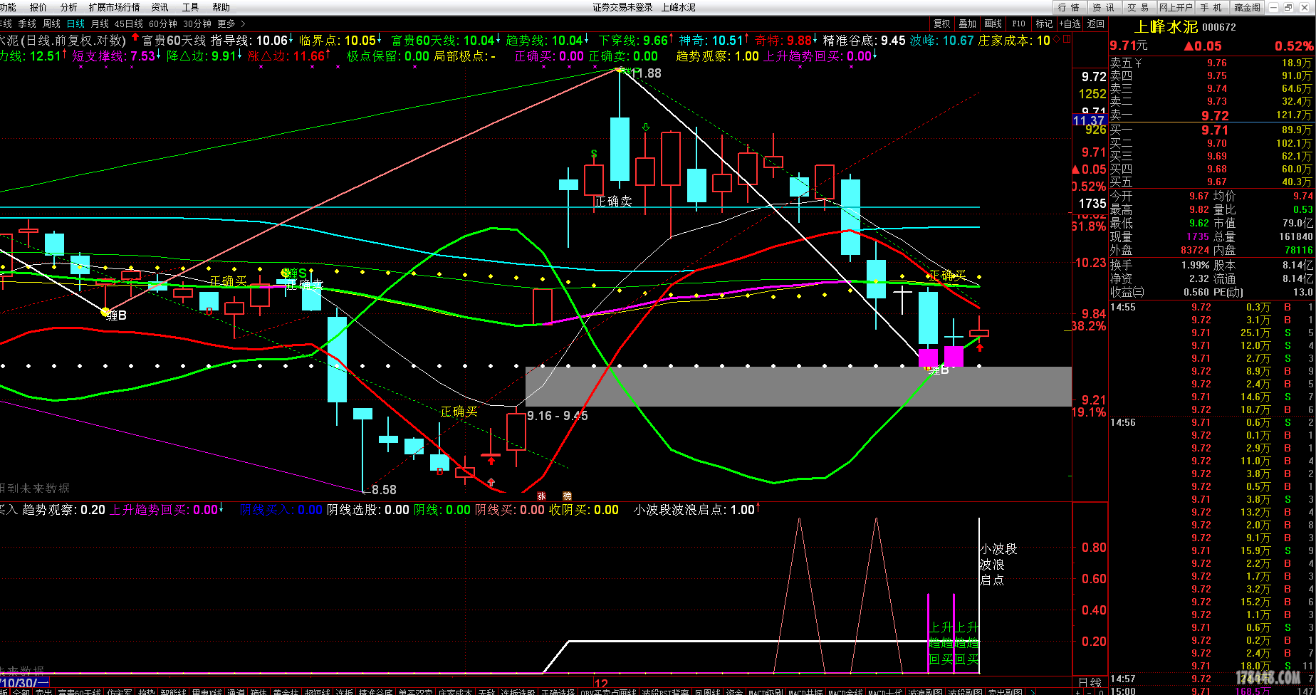Select the 精准谷底 indicator tab

tap(376, 690)
